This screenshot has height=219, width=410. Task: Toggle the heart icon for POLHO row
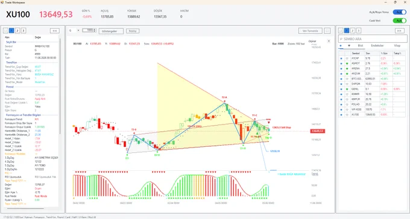click(347, 105)
